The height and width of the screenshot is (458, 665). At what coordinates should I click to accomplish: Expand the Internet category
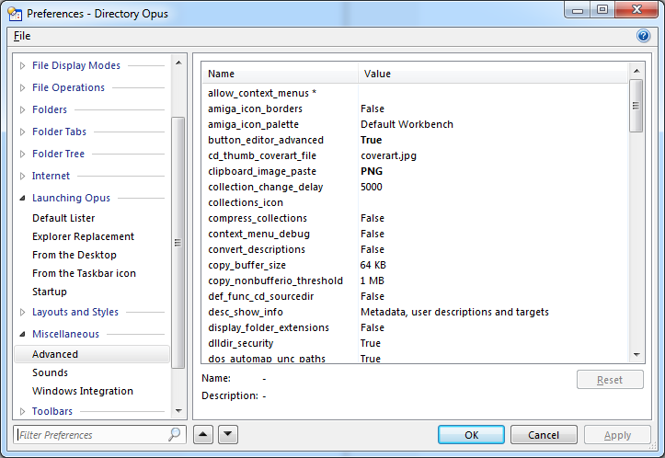22,176
